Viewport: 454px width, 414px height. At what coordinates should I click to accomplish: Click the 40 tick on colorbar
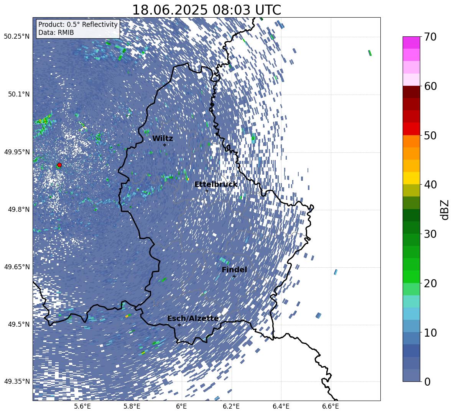[431, 185]
